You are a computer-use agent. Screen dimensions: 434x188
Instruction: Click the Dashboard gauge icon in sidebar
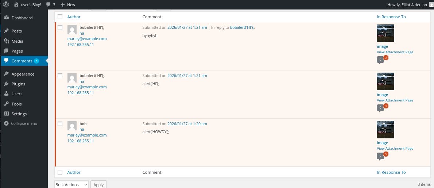tap(7, 18)
